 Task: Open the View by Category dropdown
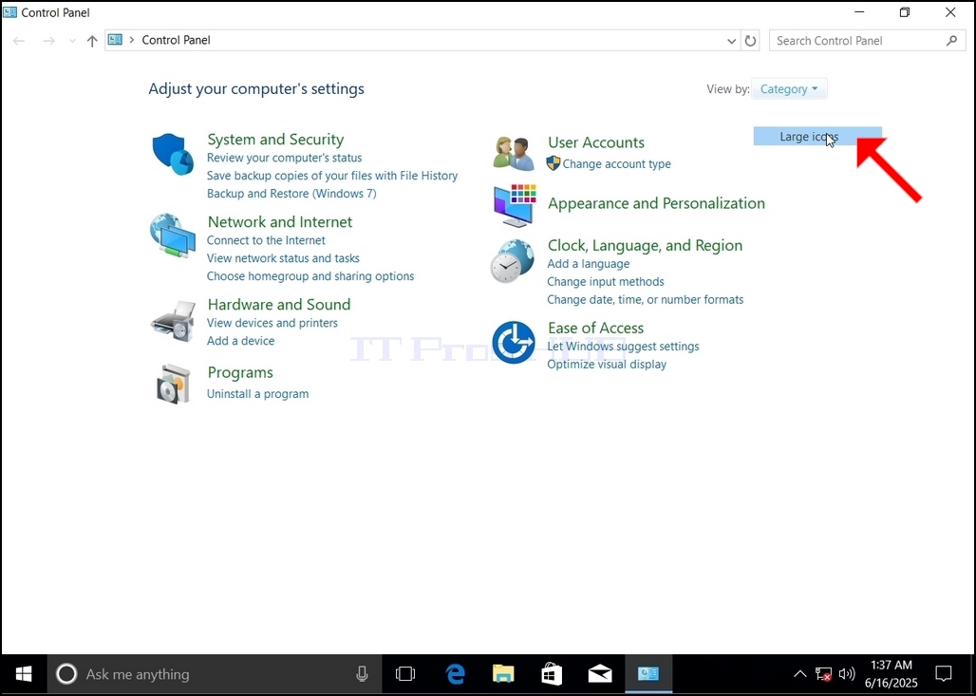tap(789, 89)
